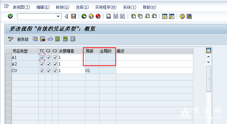Click the 全局的 column header
227x124 pixels.
(x=108, y=51)
